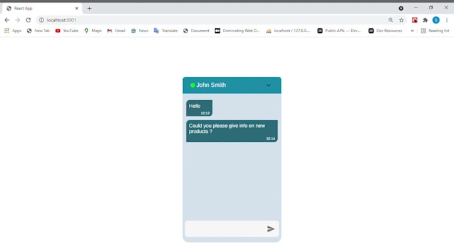
Task: Send the message with the arrow icon
Action: click(x=270, y=229)
